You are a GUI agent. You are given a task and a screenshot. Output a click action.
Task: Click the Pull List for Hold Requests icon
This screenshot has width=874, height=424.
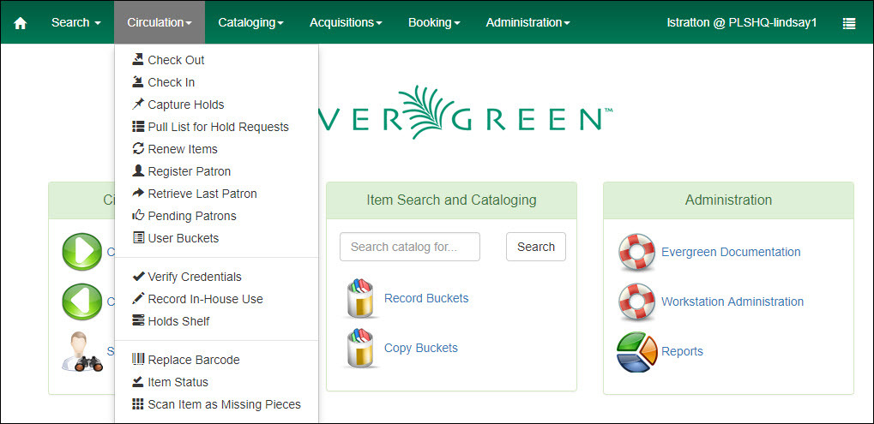[x=138, y=126]
